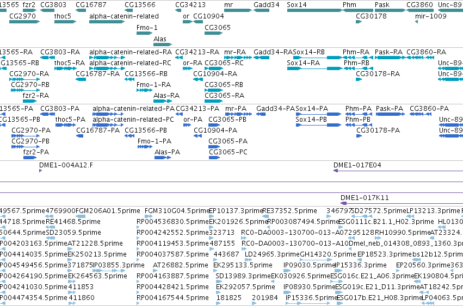Select transcript Sox14-RA
The width and height of the screenshot is (463, 306).
(303, 63)
